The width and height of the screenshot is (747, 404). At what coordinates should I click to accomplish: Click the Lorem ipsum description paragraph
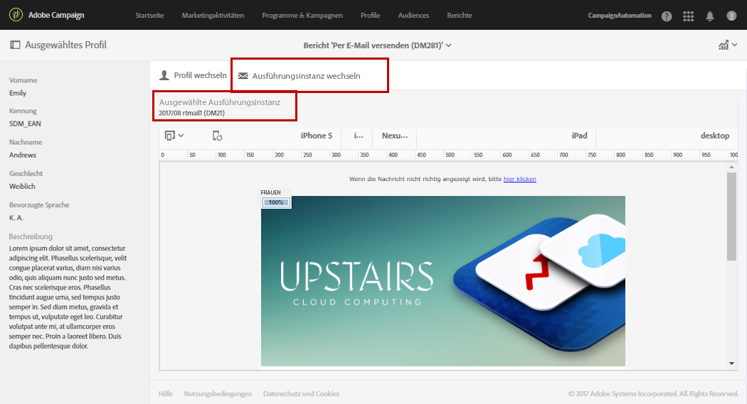pyautogui.click(x=68, y=297)
